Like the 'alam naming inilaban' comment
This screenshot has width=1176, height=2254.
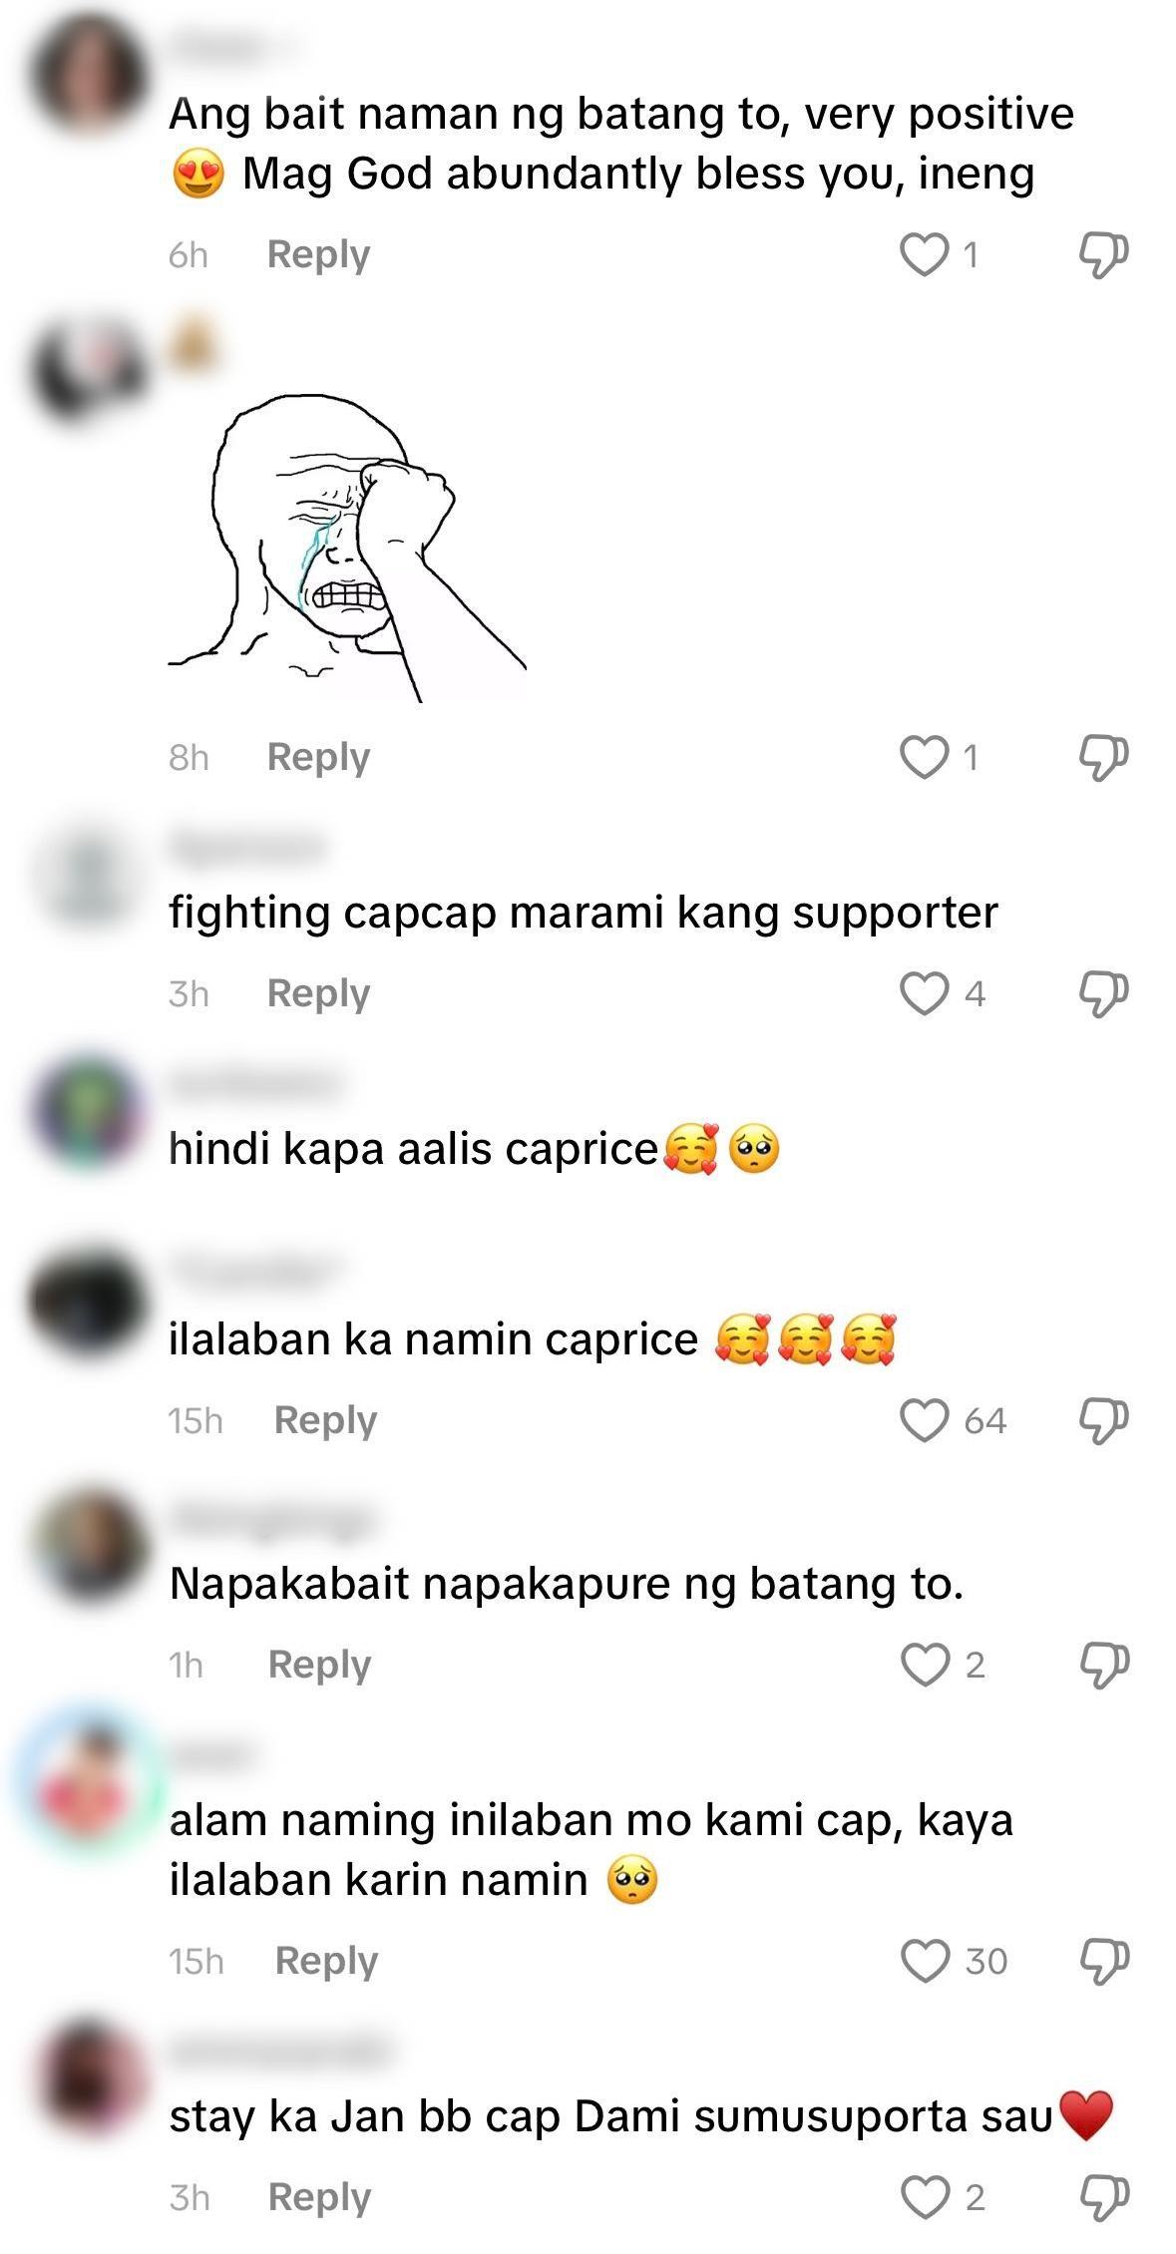pos(925,1961)
